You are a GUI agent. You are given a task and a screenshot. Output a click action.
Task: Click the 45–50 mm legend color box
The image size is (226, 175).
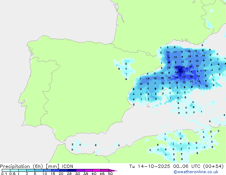click(x=105, y=170)
